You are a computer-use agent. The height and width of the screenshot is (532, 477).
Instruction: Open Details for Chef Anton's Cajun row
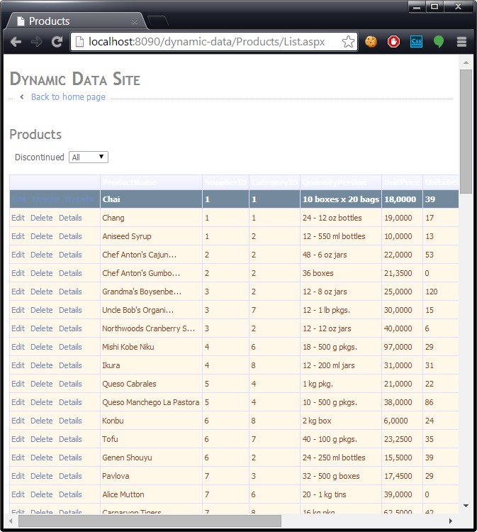tap(70, 255)
